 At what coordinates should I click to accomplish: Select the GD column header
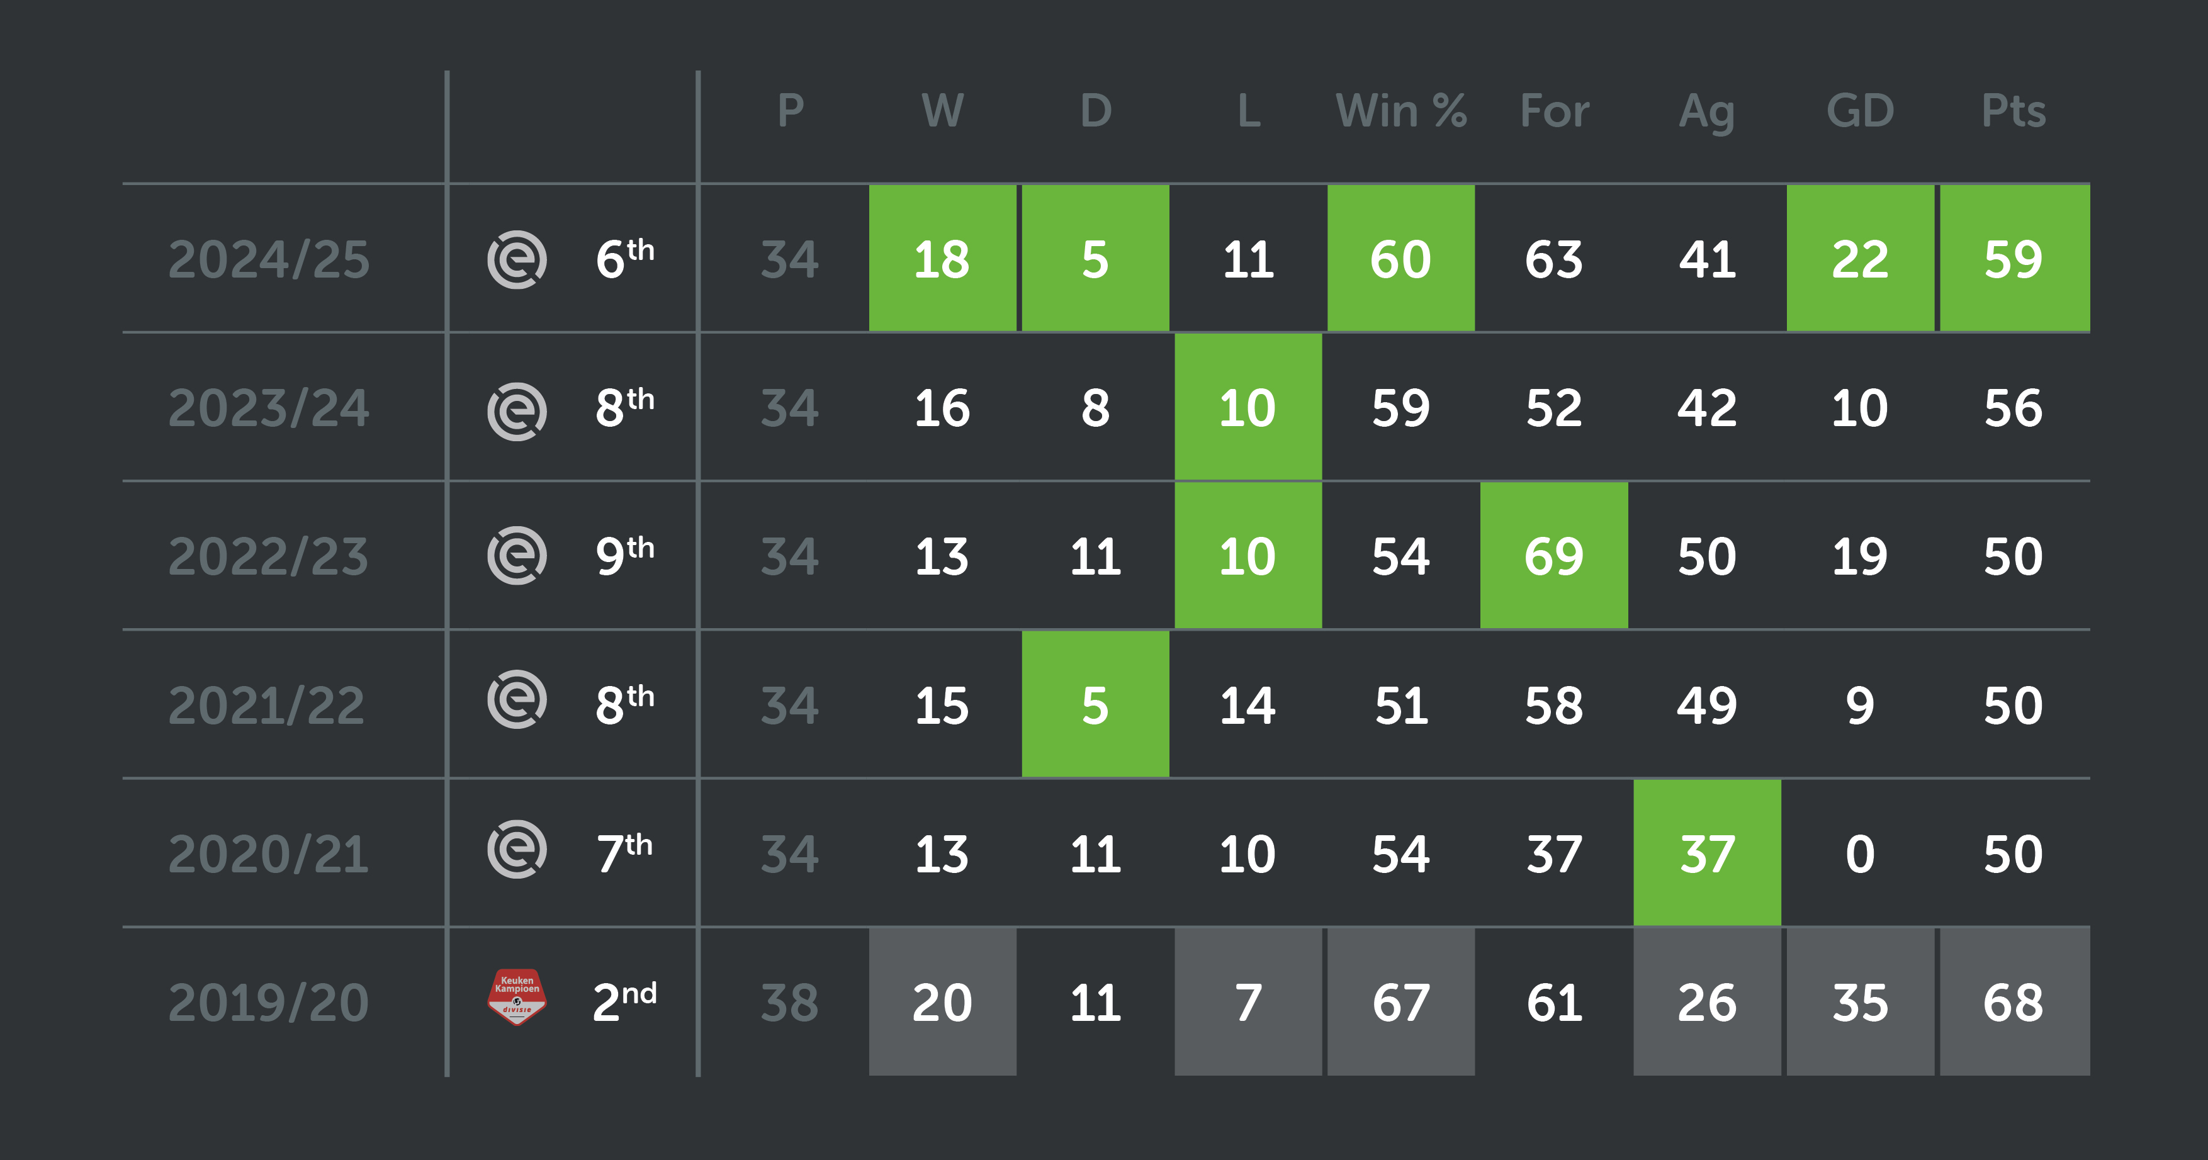click(1860, 111)
